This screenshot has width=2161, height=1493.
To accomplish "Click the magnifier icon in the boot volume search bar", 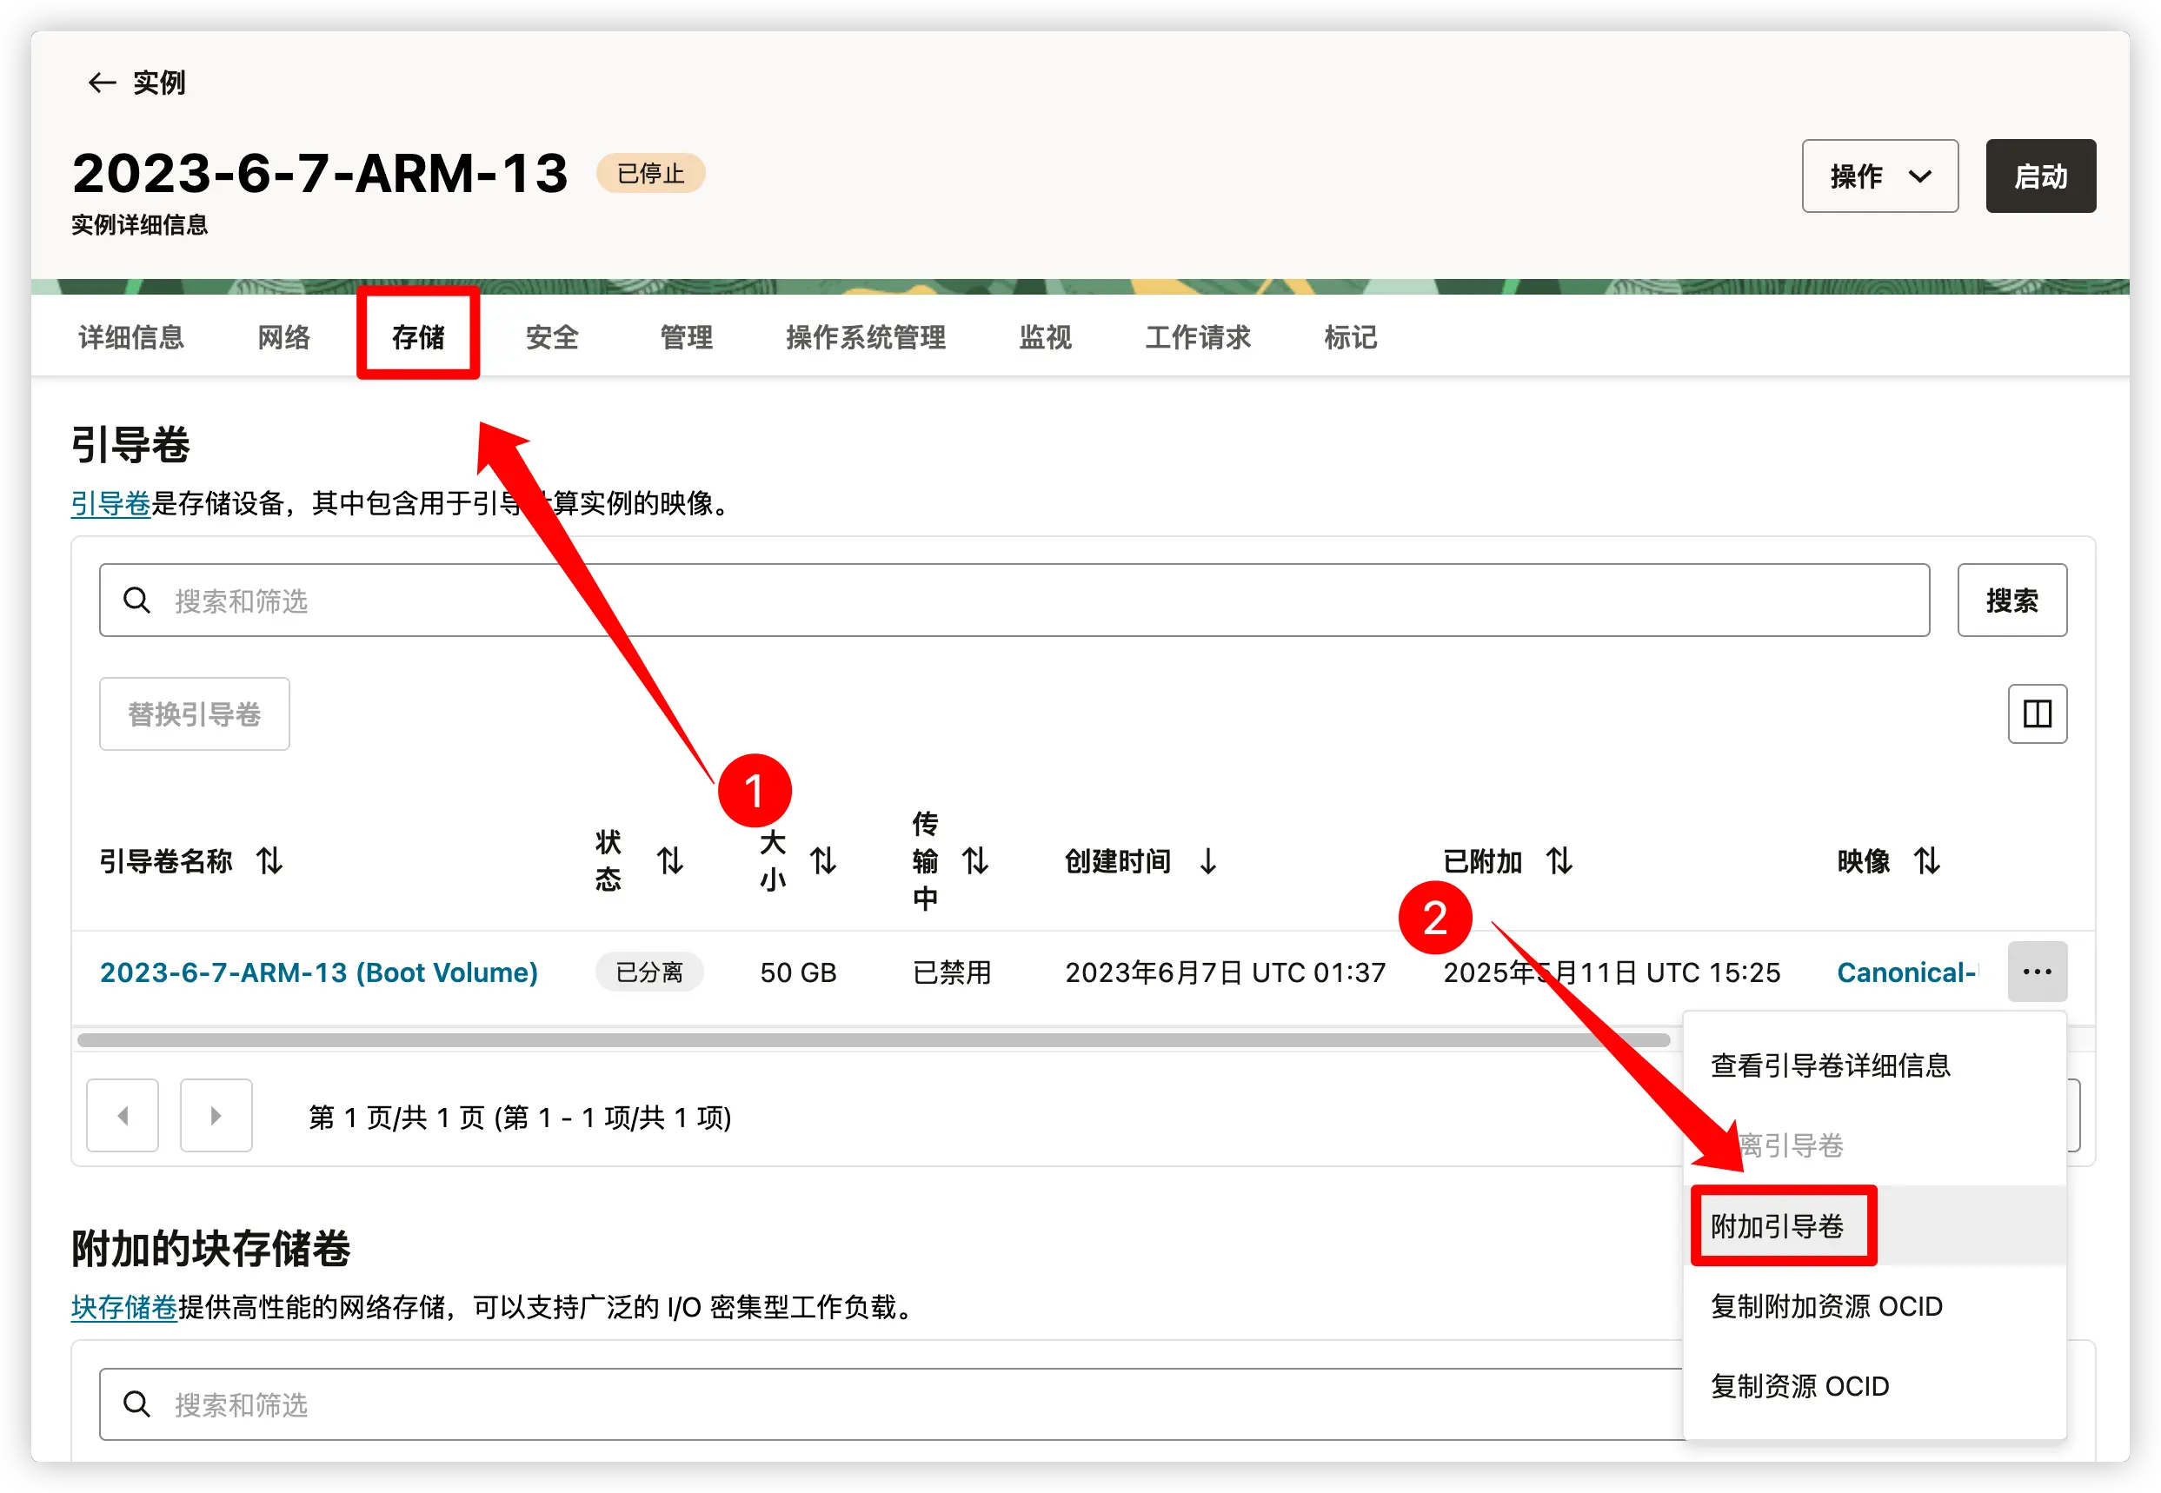I will click(137, 600).
